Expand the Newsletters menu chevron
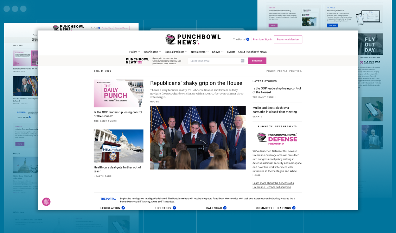 [x=207, y=52]
